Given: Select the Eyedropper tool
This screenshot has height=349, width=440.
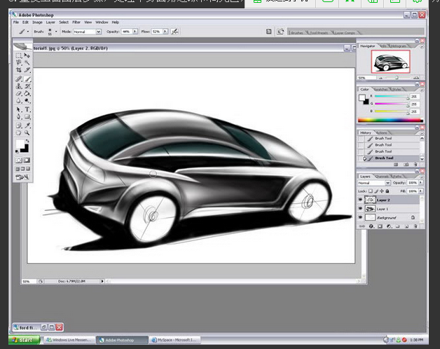Looking at the screenshot, I should 27,125.
